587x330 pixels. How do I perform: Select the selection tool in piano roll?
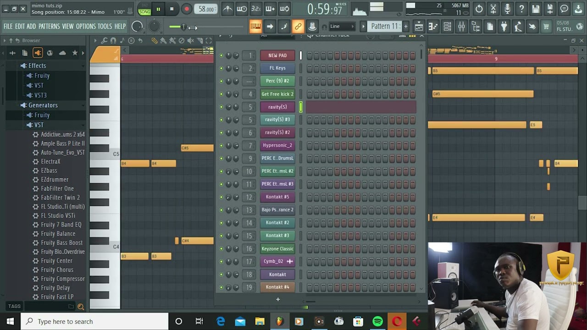pyautogui.click(x=209, y=41)
